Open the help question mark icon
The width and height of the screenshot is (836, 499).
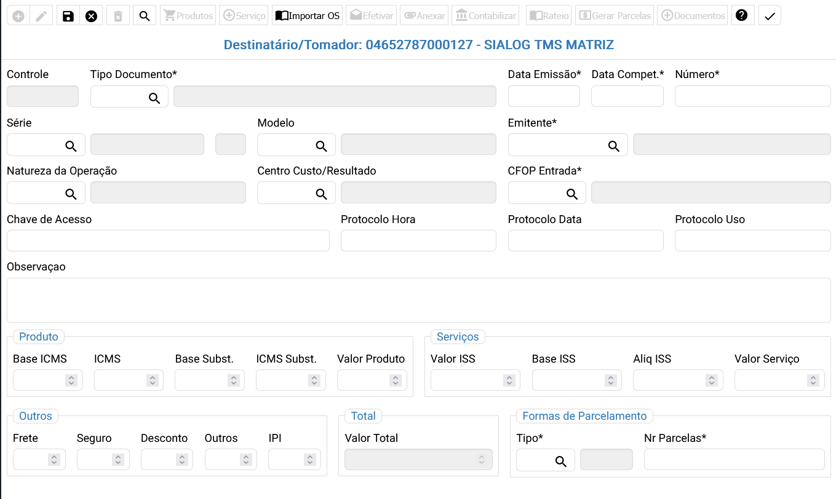click(742, 16)
